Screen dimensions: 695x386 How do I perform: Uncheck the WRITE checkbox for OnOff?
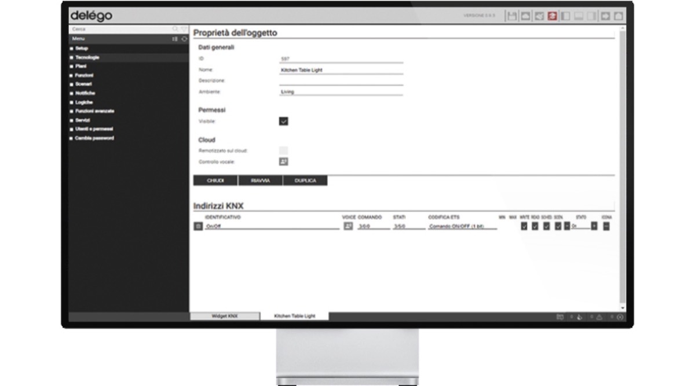(524, 226)
